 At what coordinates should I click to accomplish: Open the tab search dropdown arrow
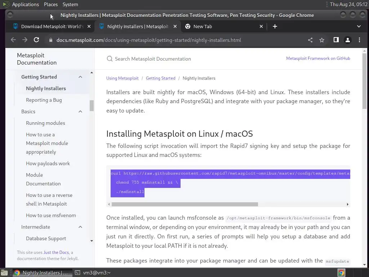pyautogui.click(x=359, y=26)
